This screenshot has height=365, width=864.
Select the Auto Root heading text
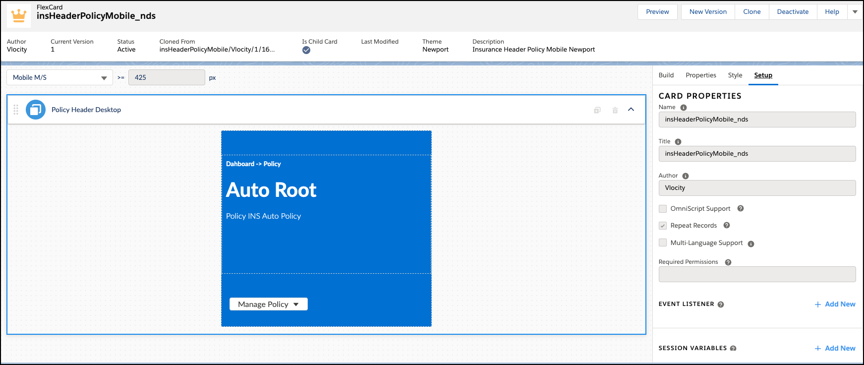[271, 190]
